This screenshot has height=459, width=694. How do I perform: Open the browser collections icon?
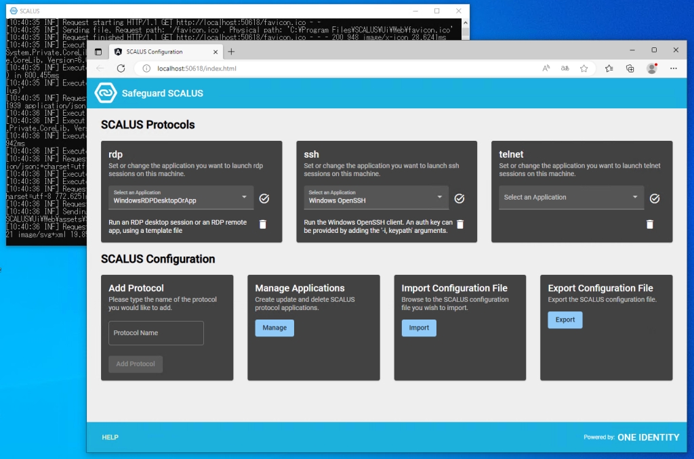(x=630, y=68)
